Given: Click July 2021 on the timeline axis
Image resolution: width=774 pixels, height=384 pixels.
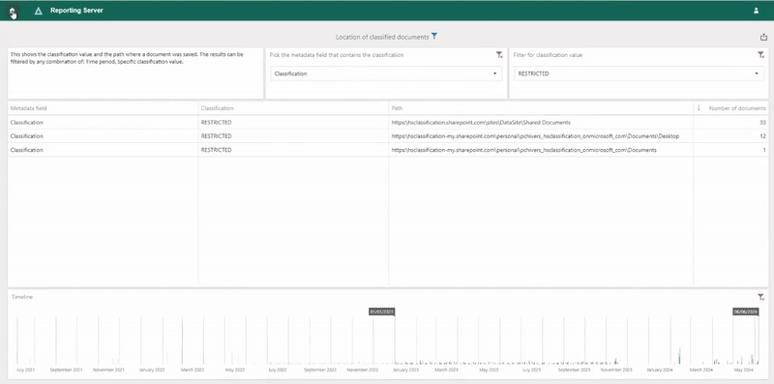Looking at the screenshot, I should click(x=25, y=369).
